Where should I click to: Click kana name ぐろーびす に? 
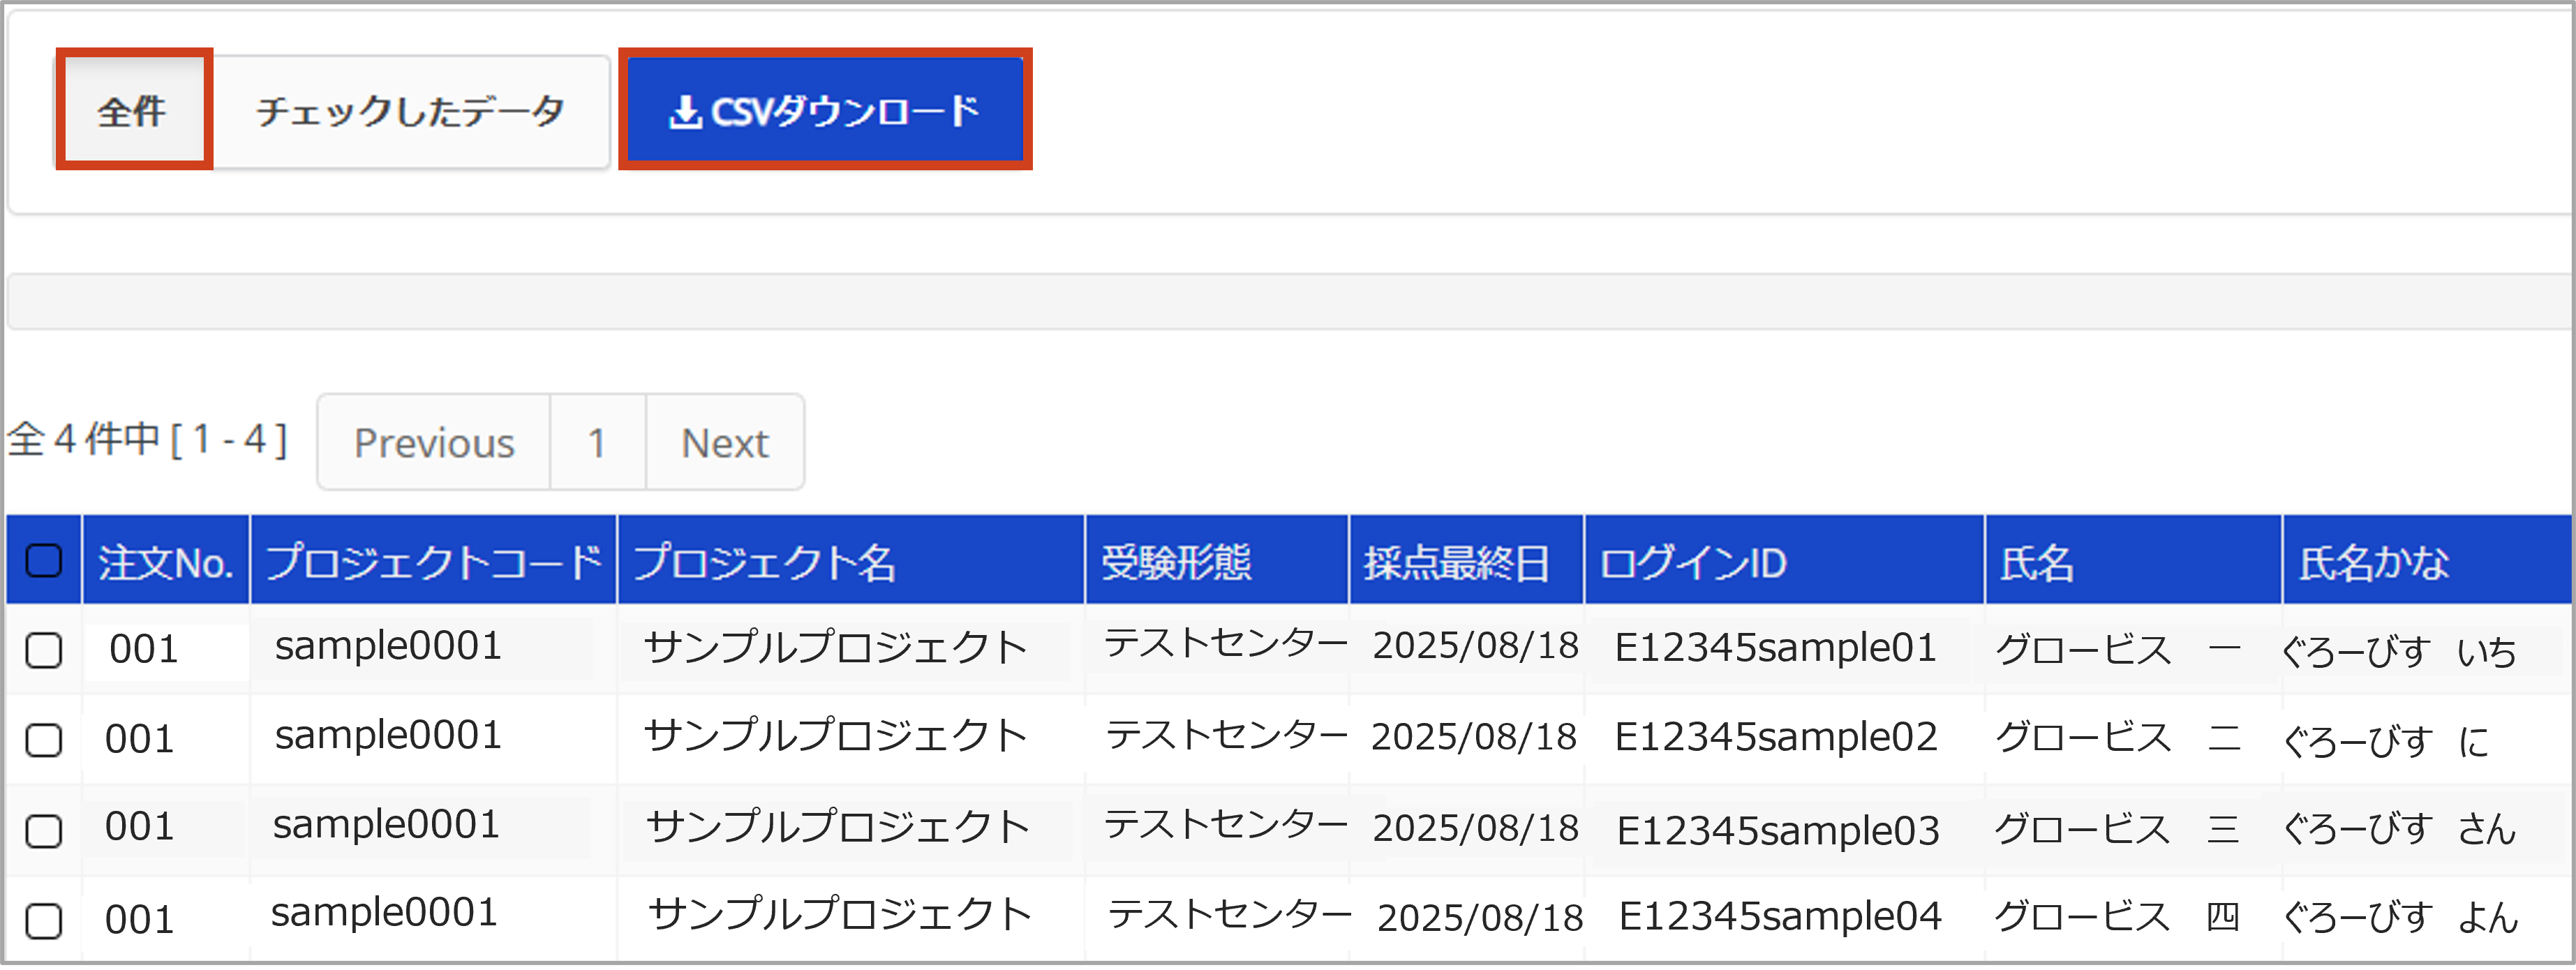[2386, 742]
